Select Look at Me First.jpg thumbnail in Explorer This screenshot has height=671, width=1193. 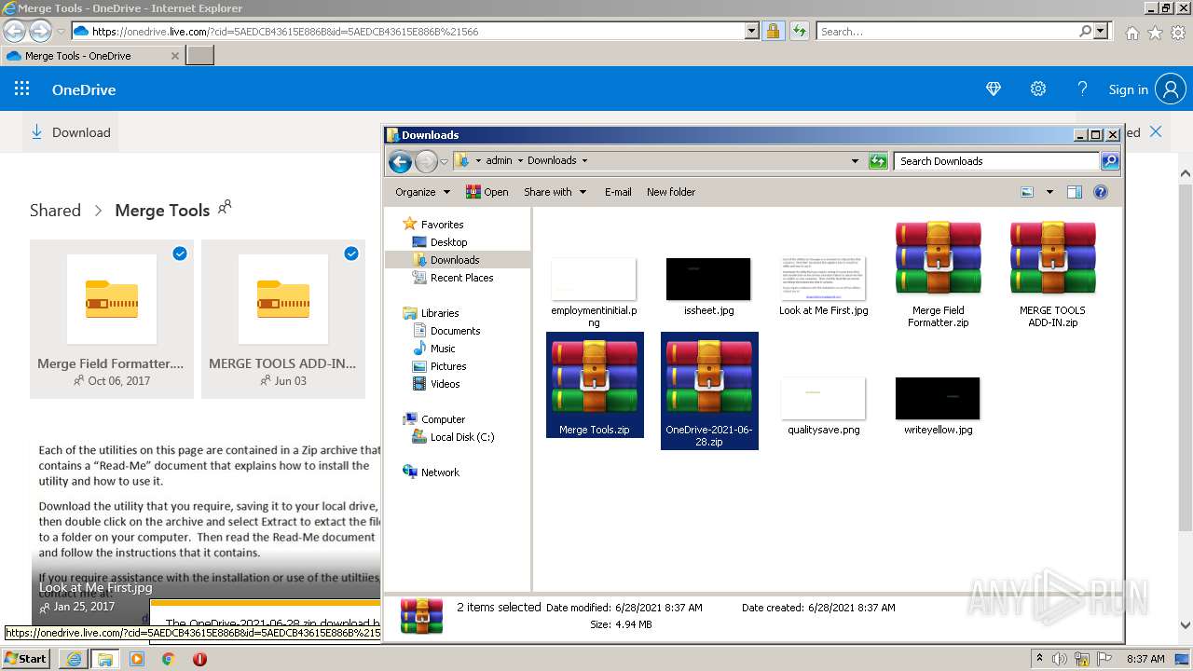point(824,279)
